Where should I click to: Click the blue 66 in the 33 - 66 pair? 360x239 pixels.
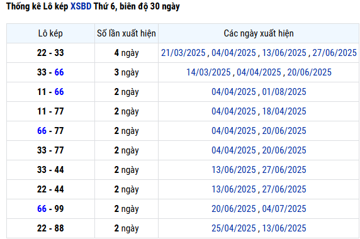pos(59,72)
